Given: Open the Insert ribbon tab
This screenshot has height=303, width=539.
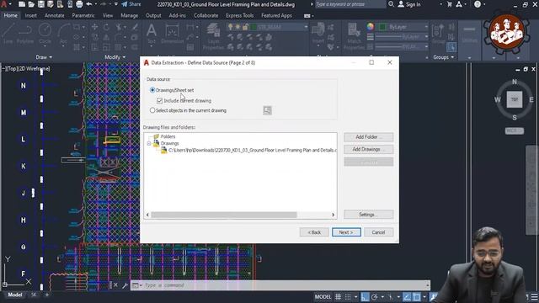Looking at the screenshot, I should click(x=30, y=15).
